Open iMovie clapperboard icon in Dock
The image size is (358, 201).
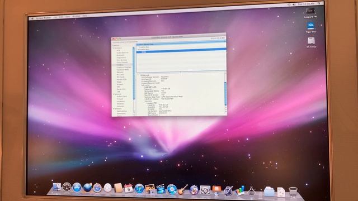[161, 189]
